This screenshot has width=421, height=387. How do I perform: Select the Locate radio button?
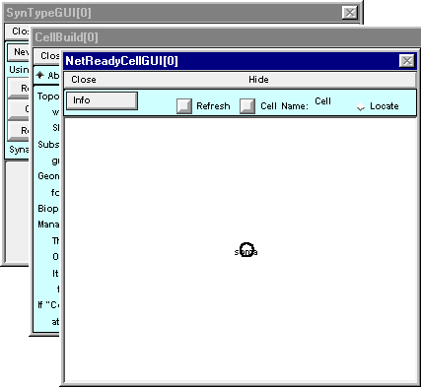point(361,106)
